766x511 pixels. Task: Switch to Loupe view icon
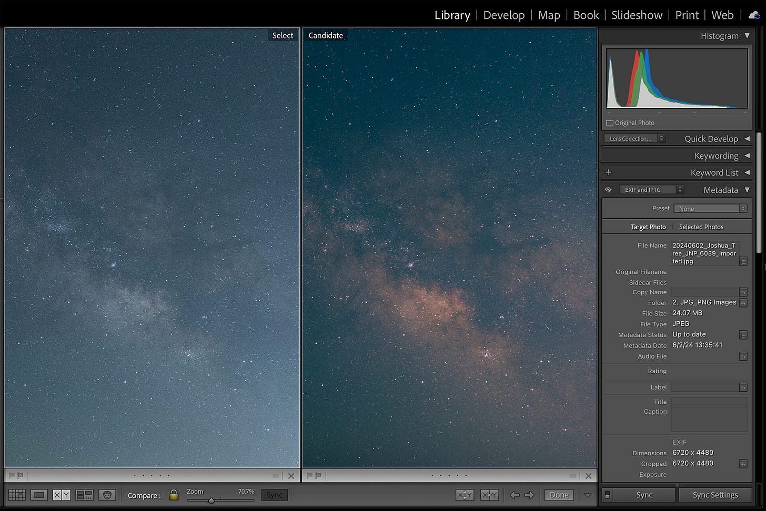pos(39,495)
